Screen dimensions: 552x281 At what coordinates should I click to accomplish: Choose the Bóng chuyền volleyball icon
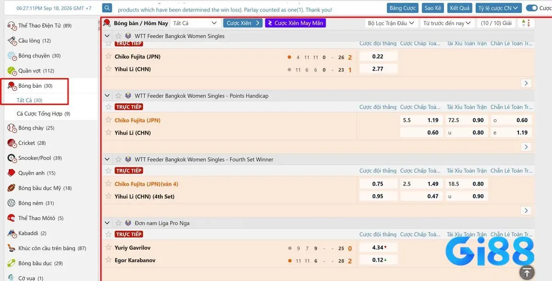pyautogui.click(x=12, y=56)
